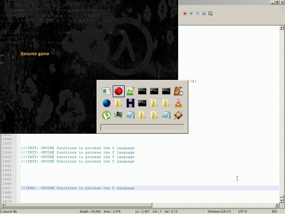Click the ///INIT comment on line 2459

click(77, 152)
